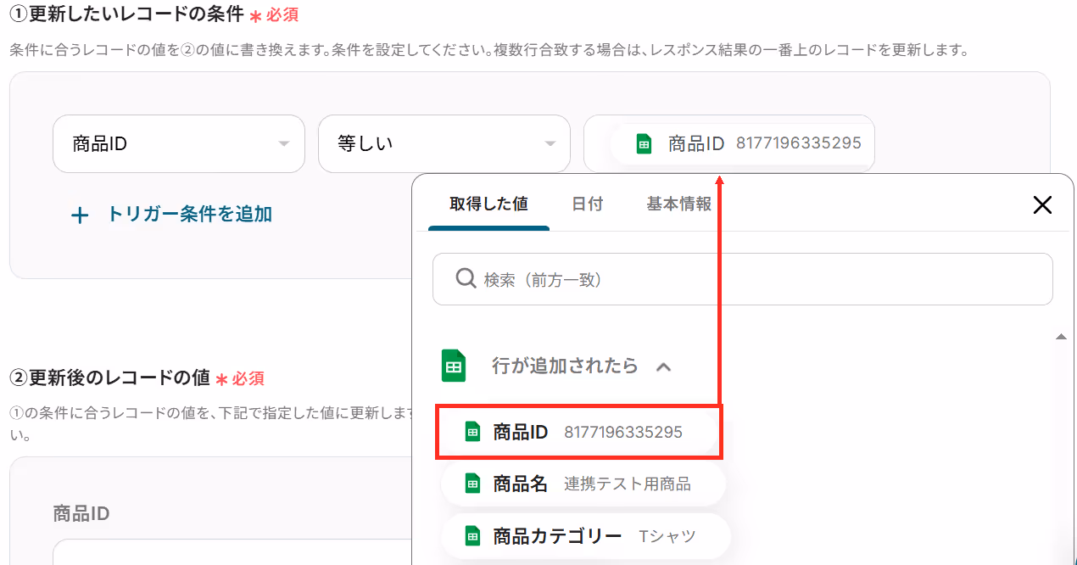The image size is (1077, 565).
Task: Select the 商品ID 8177196335295 value
Action: coord(579,432)
